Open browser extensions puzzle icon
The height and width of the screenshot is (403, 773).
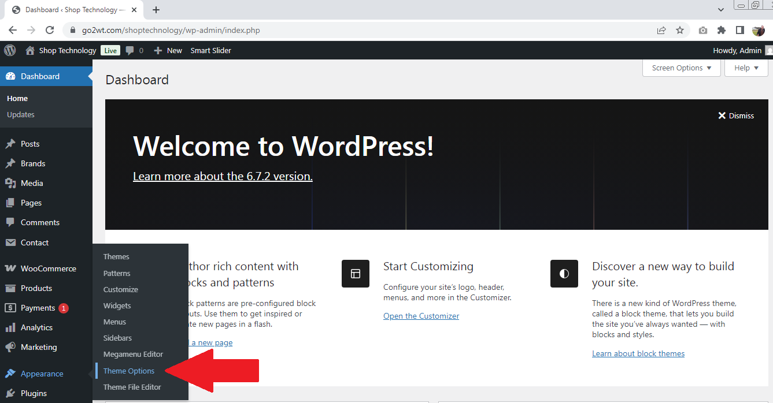click(x=721, y=30)
